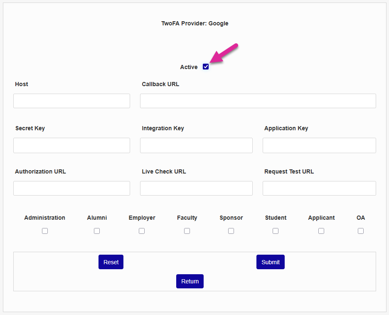
Task: Tick the Alumni checkbox
Action: click(x=97, y=231)
